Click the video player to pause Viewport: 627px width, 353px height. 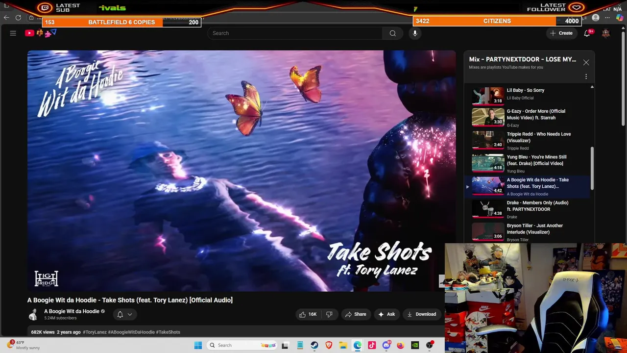click(x=241, y=171)
